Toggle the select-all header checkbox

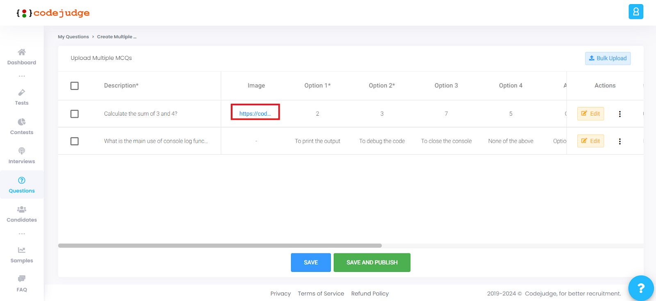point(75,86)
